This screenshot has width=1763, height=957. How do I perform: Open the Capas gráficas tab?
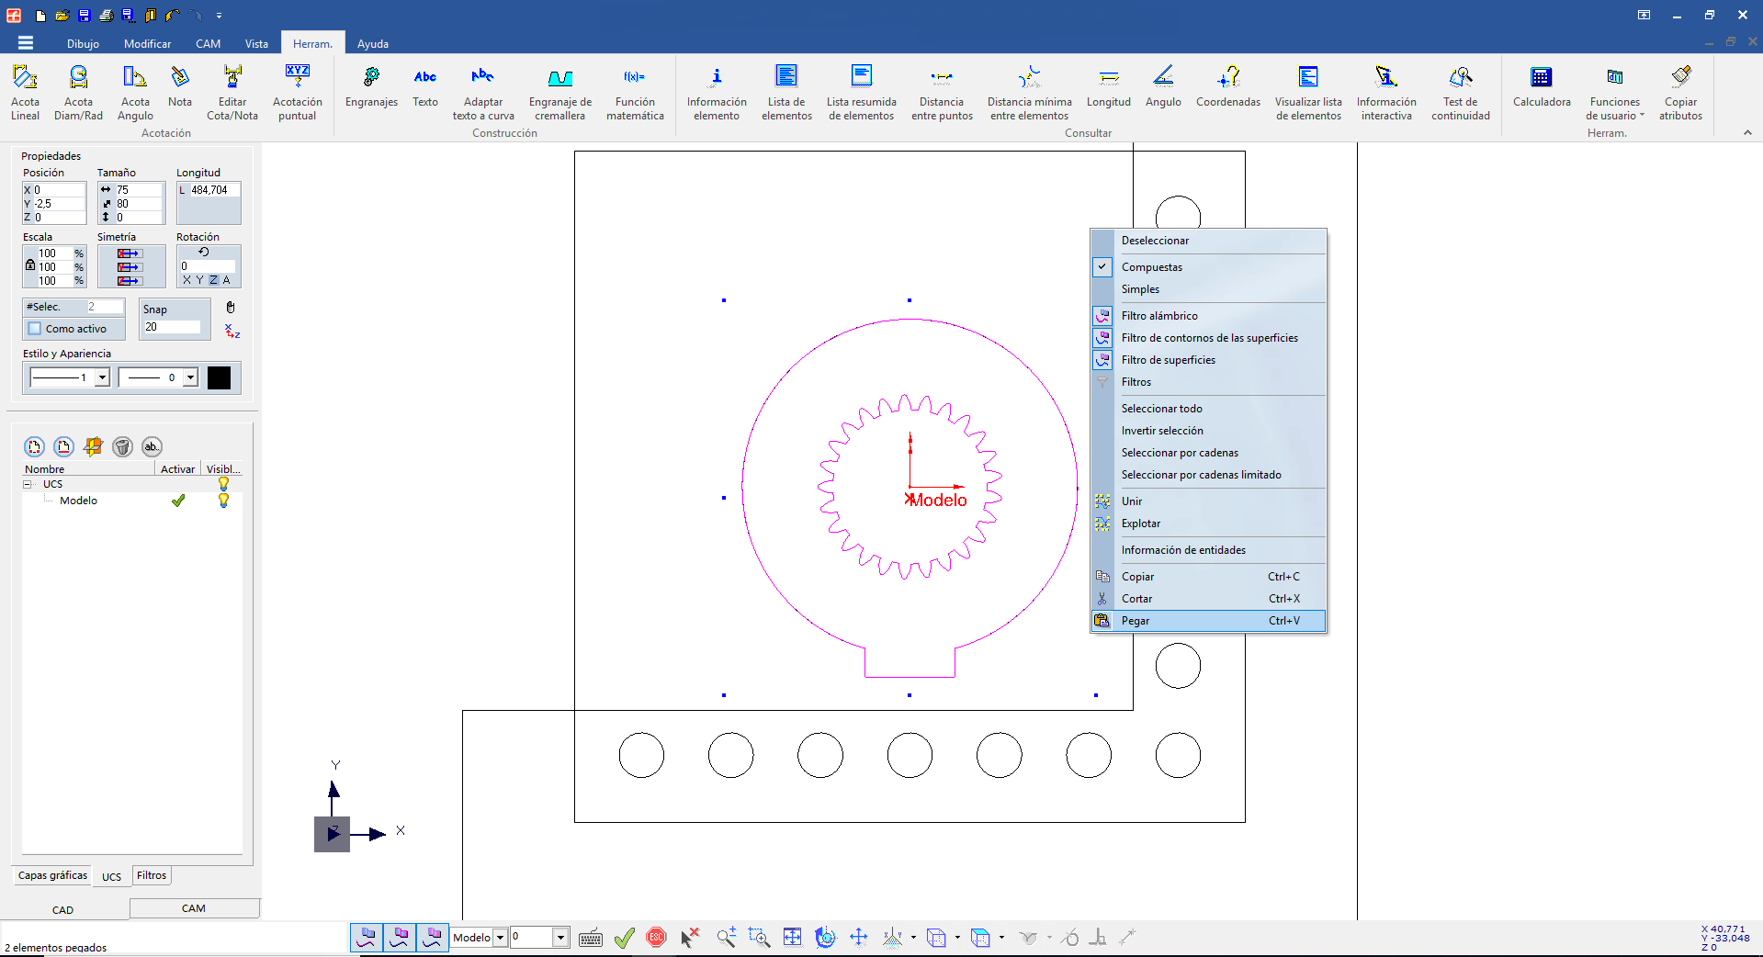pyautogui.click(x=52, y=875)
